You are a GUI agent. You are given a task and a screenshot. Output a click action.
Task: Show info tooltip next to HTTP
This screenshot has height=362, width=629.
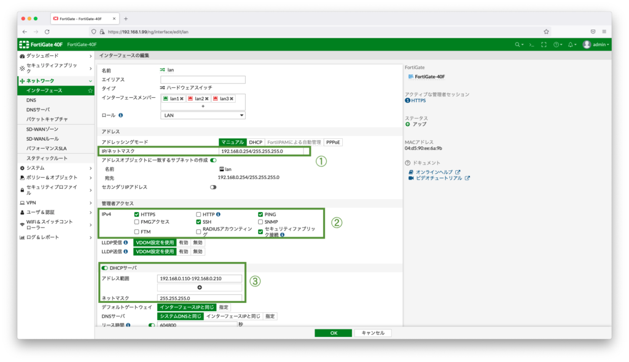[218, 214]
